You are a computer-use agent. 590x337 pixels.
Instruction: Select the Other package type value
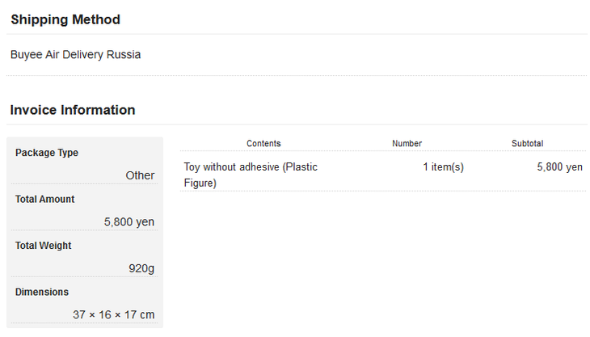140,175
